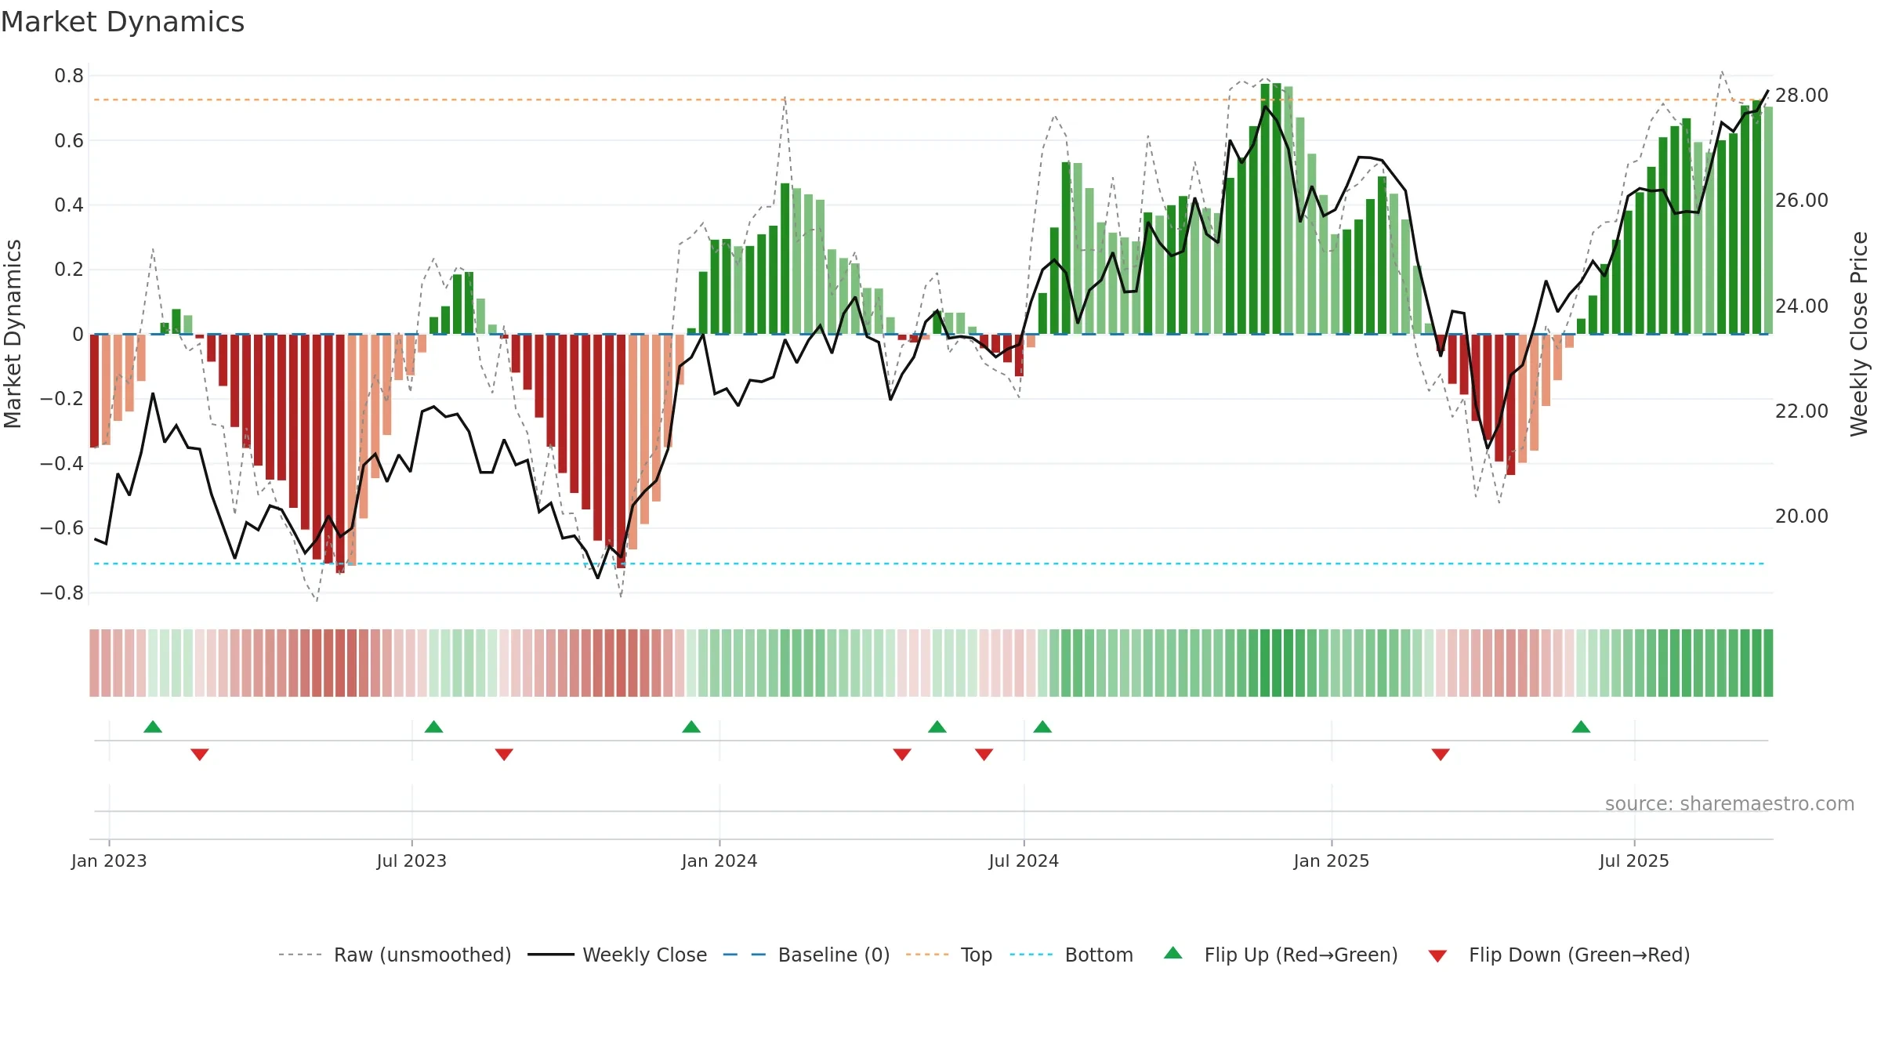Click the −0.4 tick label on left axis
This screenshot has width=1881, height=1058.
point(62,463)
